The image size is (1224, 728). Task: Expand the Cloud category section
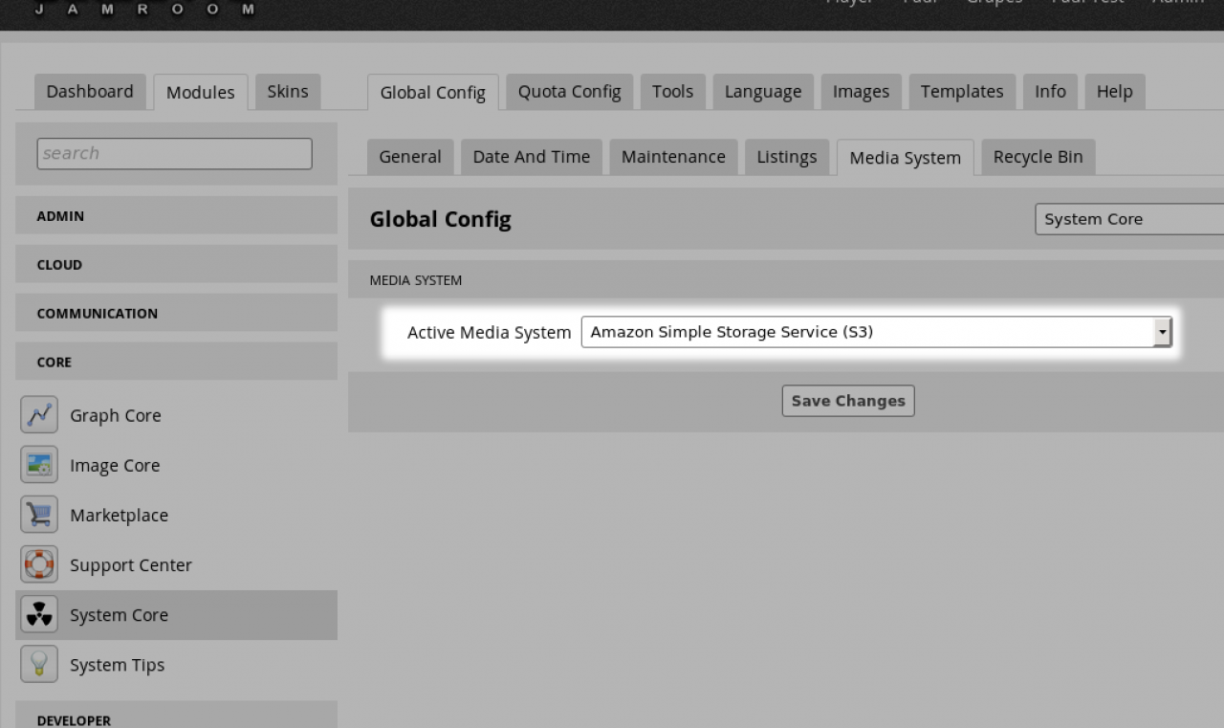click(x=176, y=265)
